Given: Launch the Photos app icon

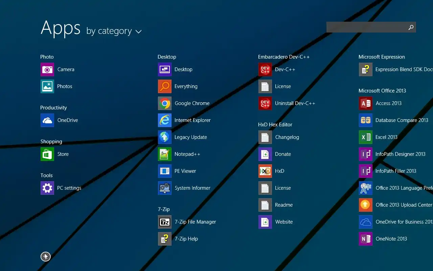Looking at the screenshot, I should click(x=47, y=86).
